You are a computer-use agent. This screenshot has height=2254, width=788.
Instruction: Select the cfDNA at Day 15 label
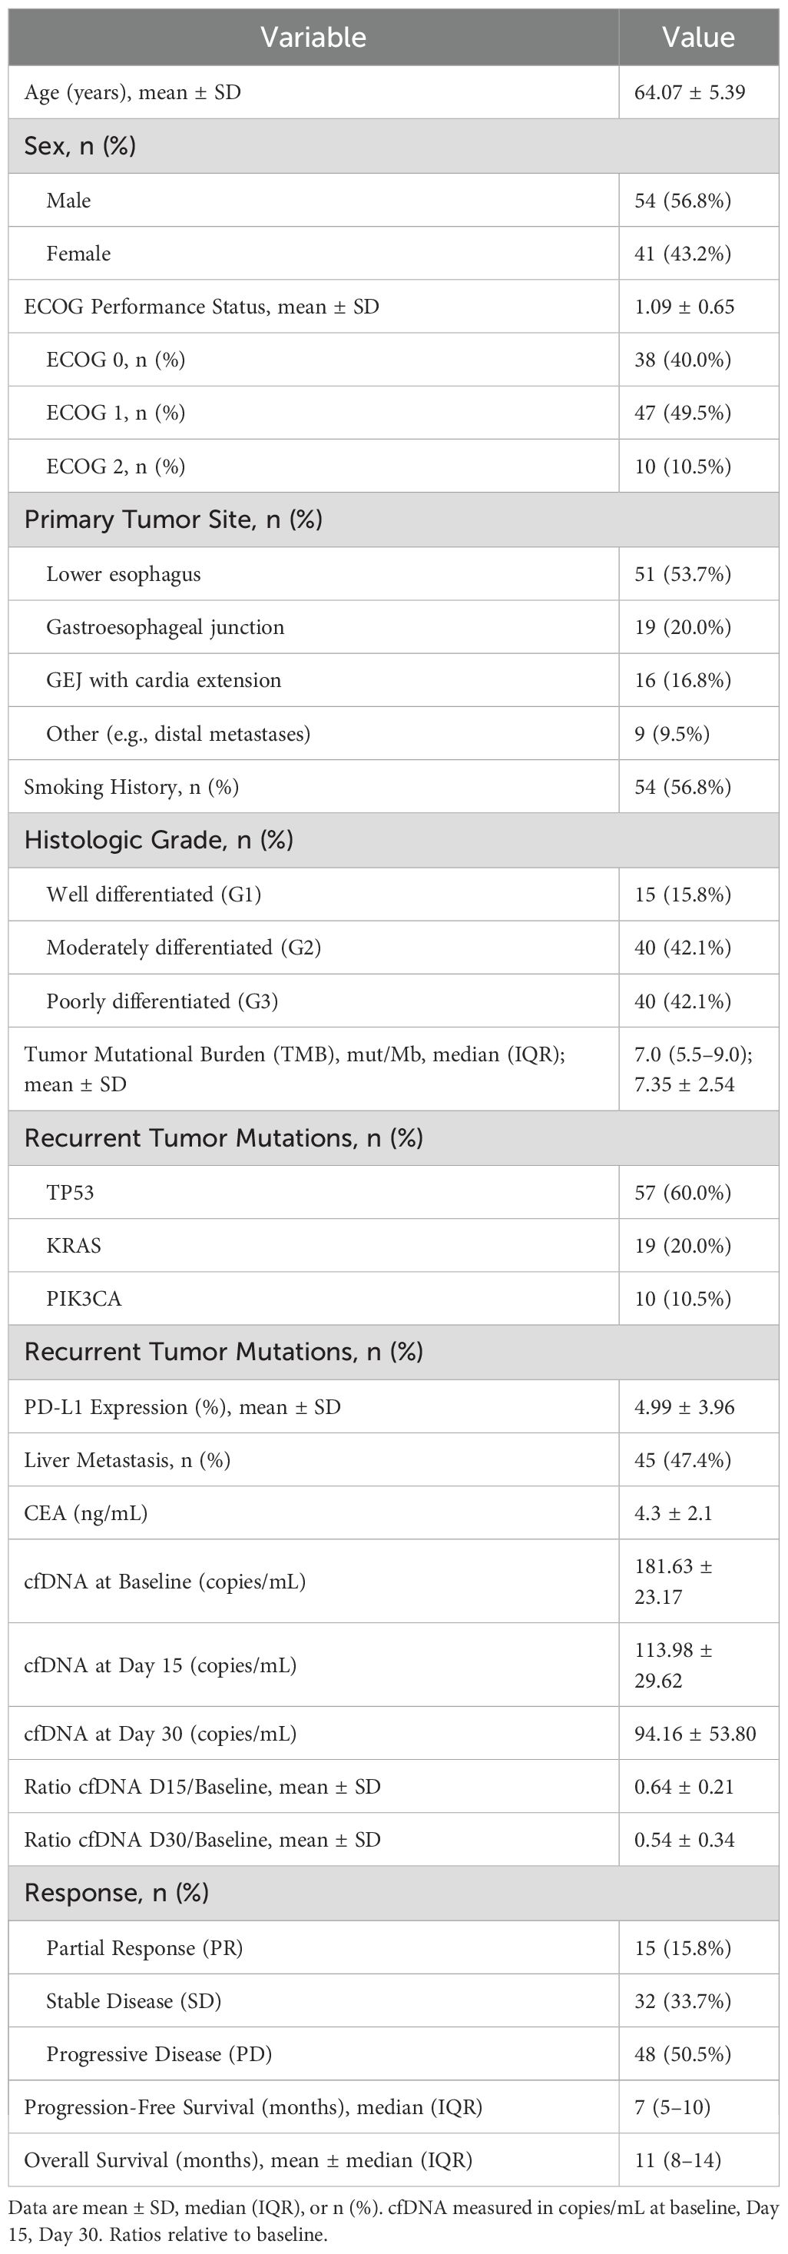160,1665
